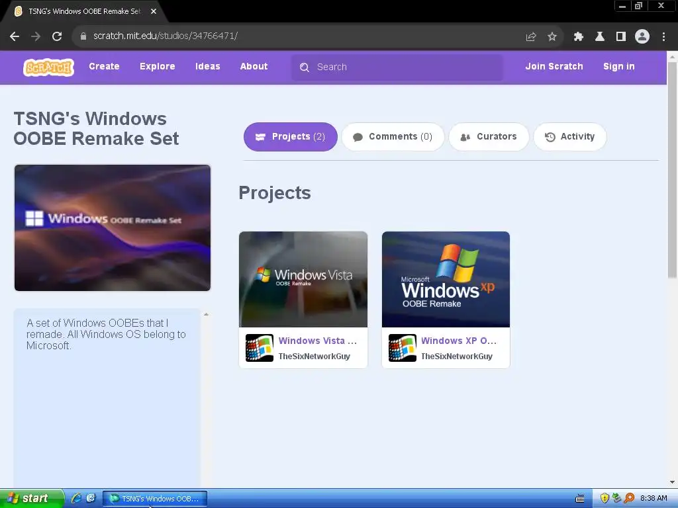Open the Windows XP OOBE Remake thumbnail
The image size is (678, 508).
click(446, 279)
